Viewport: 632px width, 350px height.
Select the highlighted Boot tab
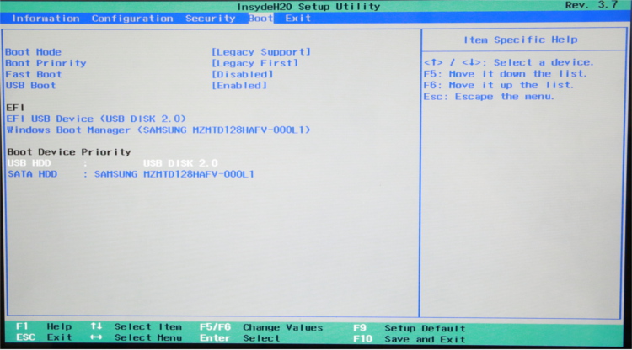(260, 19)
